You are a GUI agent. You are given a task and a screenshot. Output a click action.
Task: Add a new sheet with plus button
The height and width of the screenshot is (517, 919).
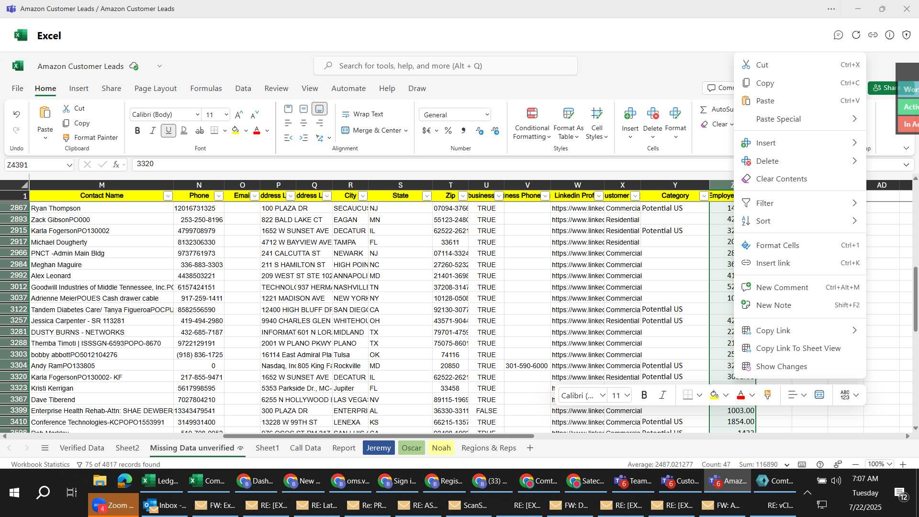(x=530, y=448)
